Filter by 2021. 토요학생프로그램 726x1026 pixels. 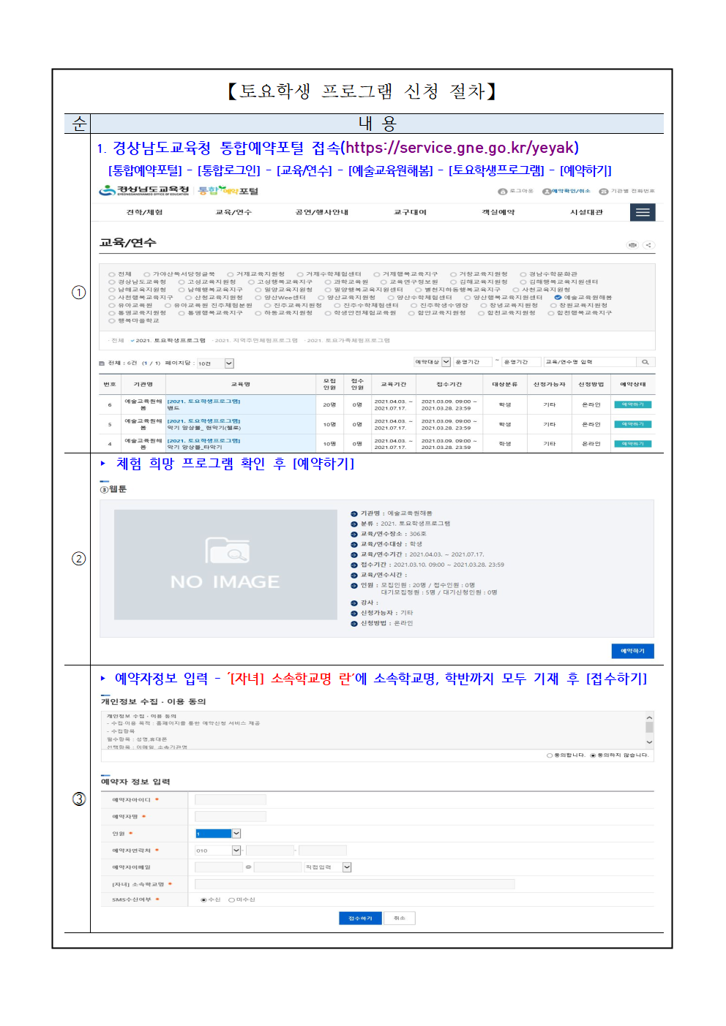pos(171,340)
